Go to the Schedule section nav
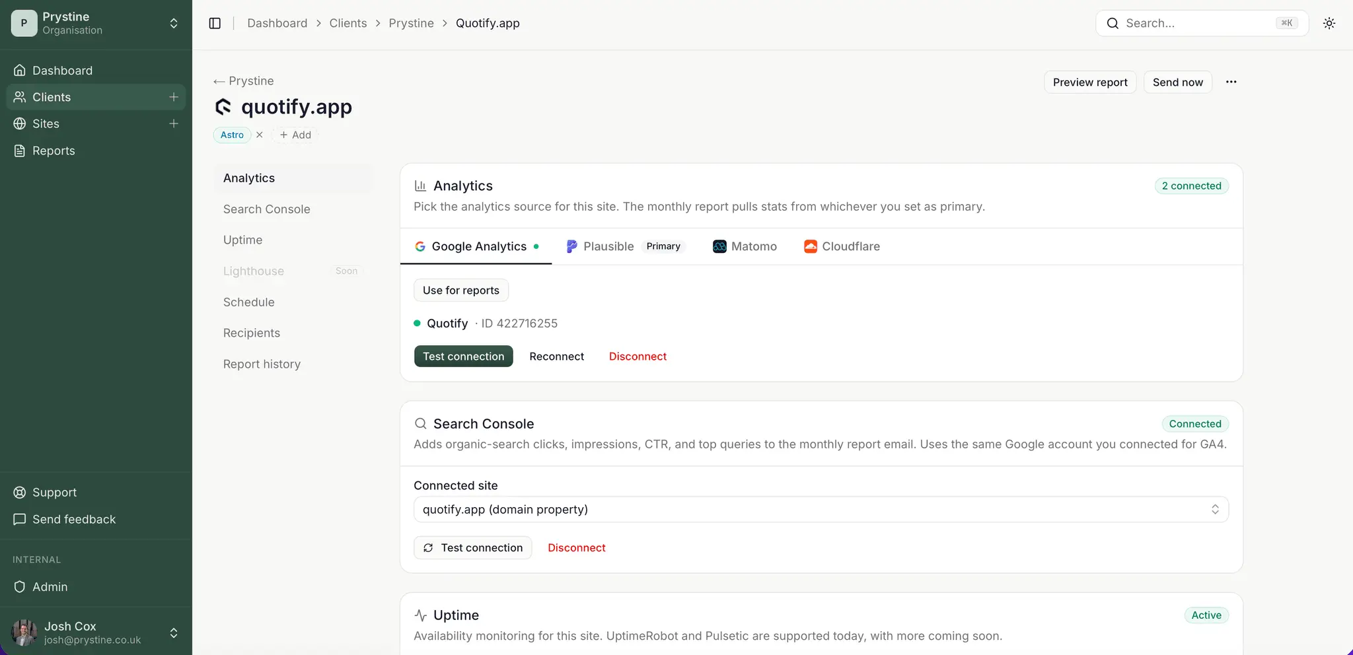Image resolution: width=1353 pixels, height=655 pixels. point(293,302)
